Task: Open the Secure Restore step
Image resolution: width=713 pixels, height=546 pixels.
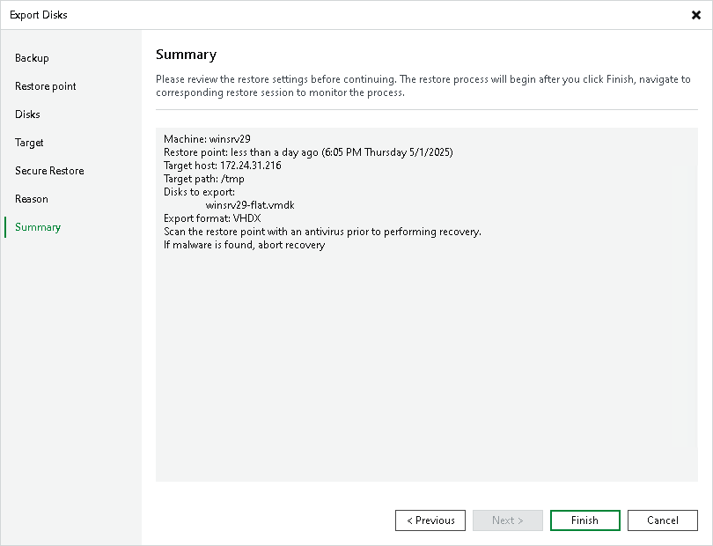Action: [49, 171]
